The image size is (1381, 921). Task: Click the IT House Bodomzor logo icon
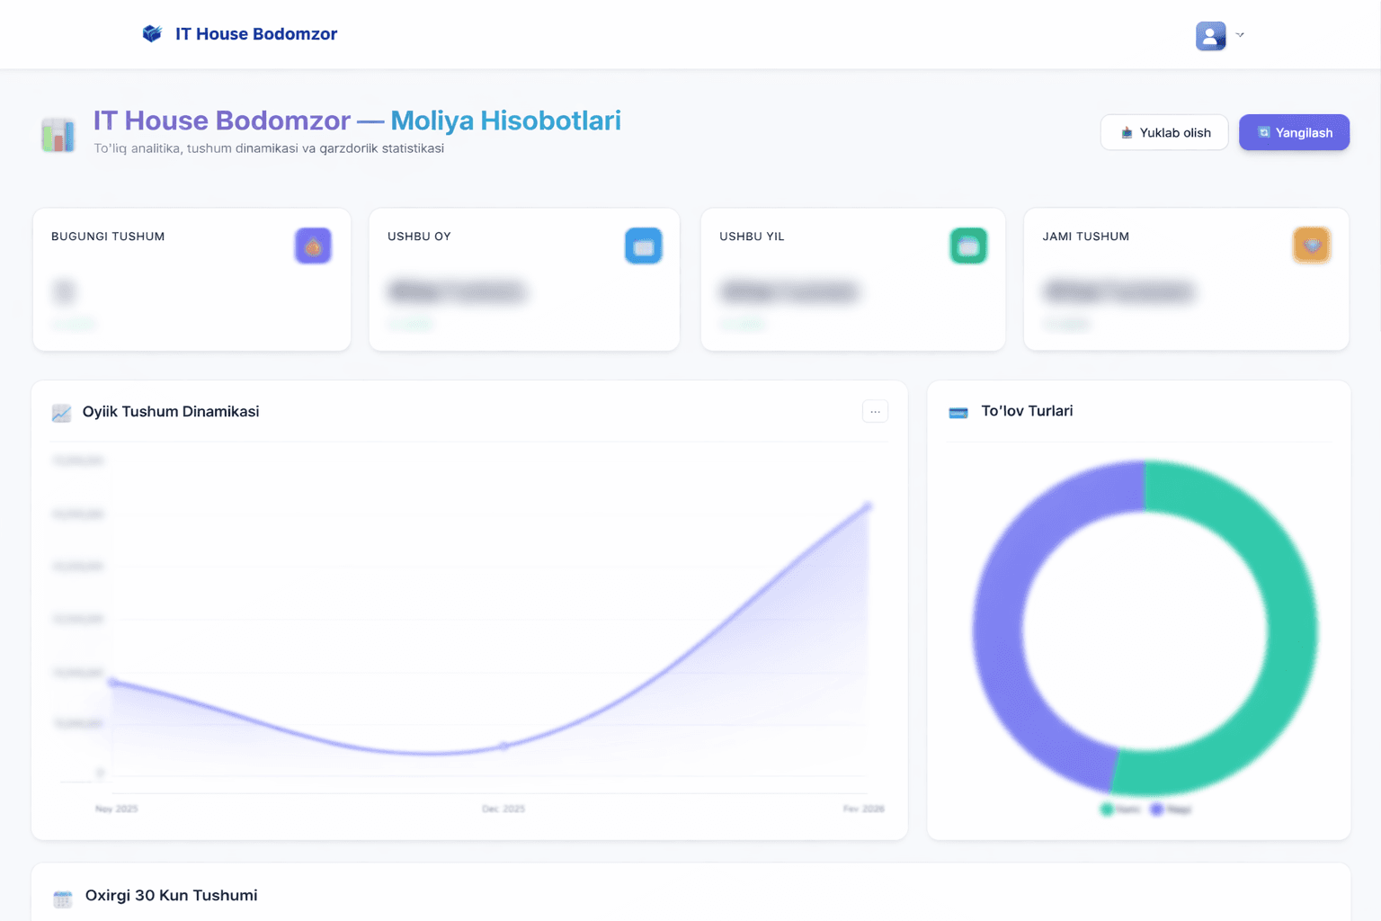152,34
